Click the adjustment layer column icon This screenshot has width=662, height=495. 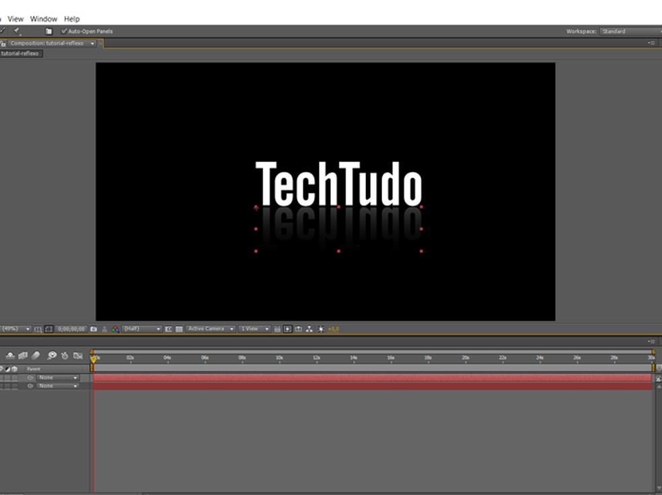coord(7,369)
